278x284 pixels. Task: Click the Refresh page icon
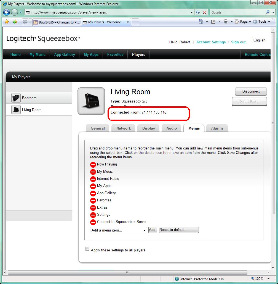point(198,12)
